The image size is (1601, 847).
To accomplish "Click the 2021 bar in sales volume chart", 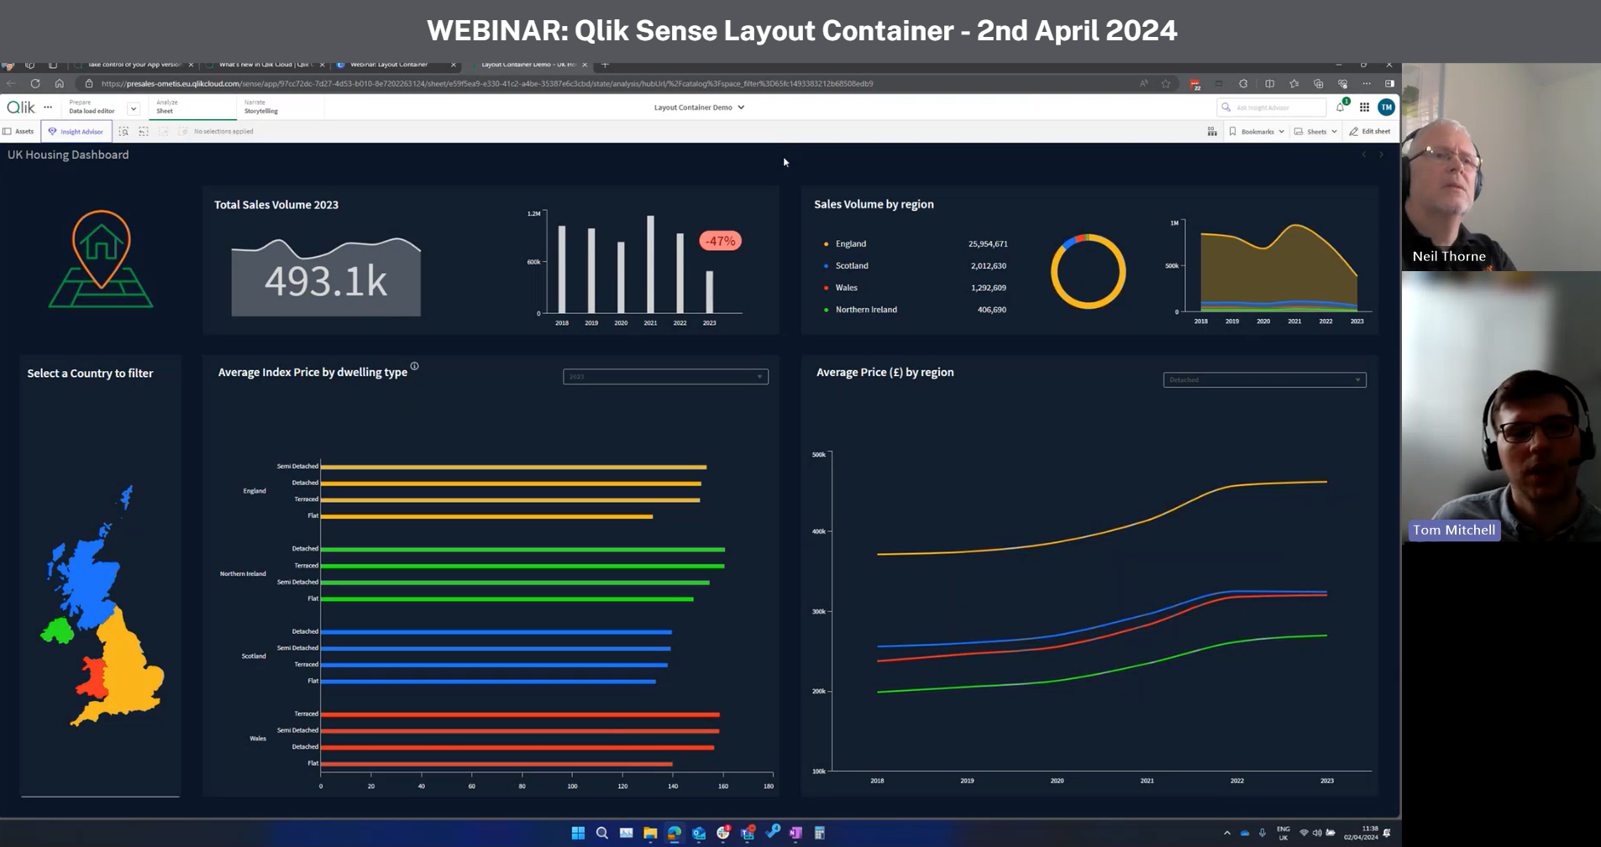I will [x=650, y=264].
